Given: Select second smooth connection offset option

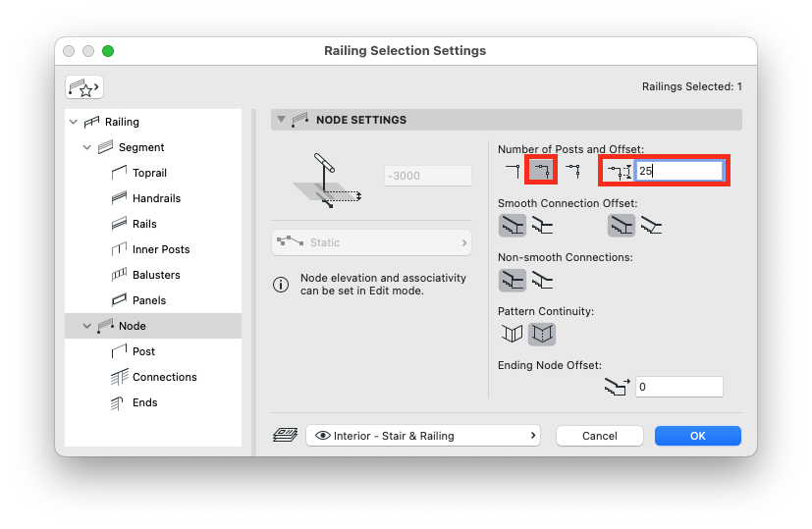Looking at the screenshot, I should (542, 226).
